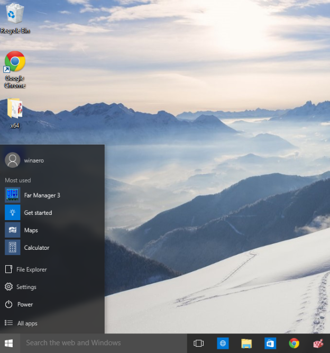Launch Chrome from the taskbar
Viewport: 330px width, 353px height.
pos(294,343)
